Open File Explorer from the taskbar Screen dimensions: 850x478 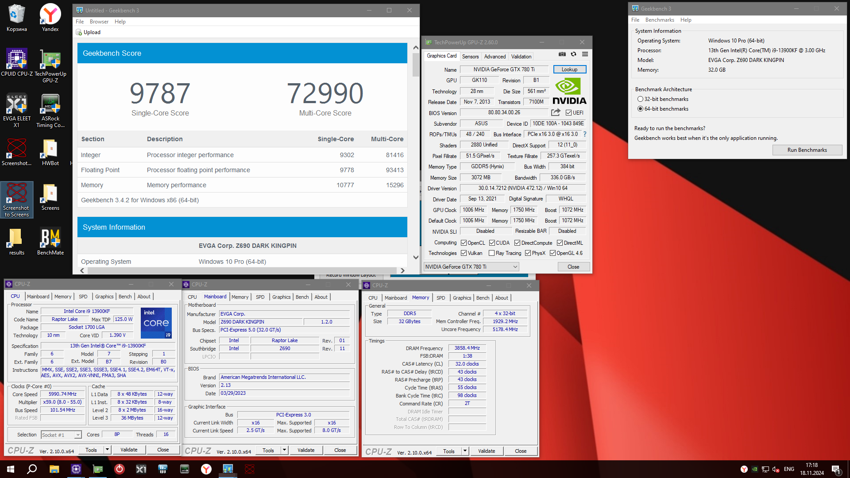(54, 469)
